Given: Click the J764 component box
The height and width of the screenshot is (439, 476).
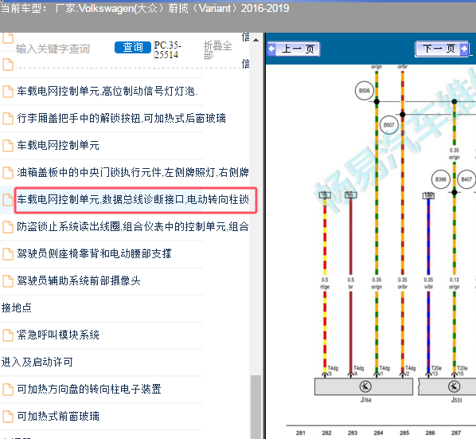Looking at the screenshot, I should point(364,386).
